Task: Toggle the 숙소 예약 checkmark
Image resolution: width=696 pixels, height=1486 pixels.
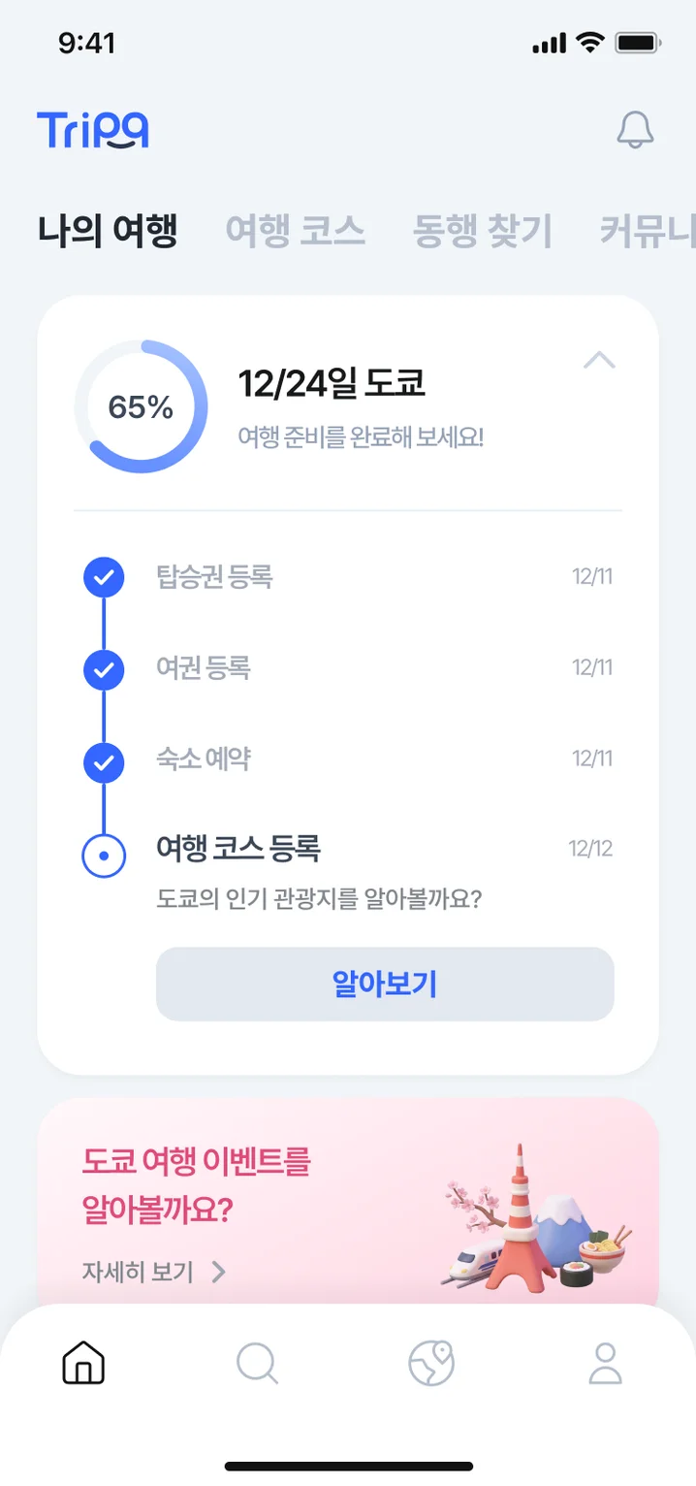Action: point(104,761)
